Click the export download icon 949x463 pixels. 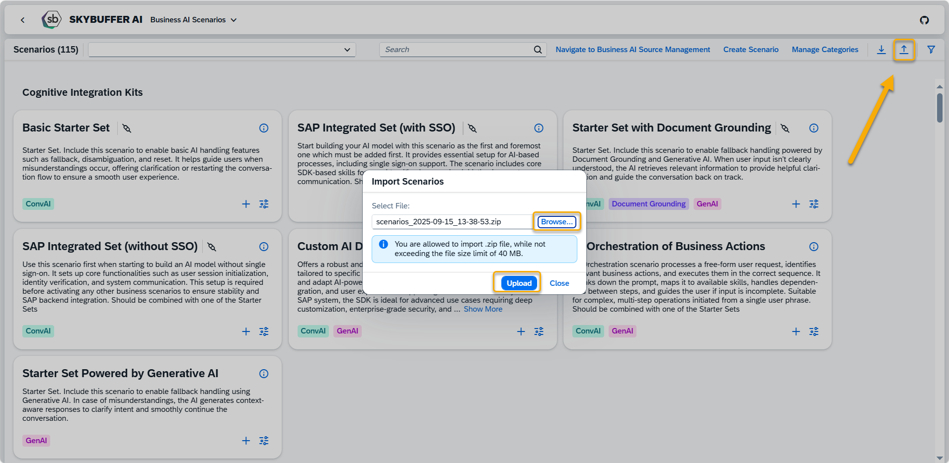(x=881, y=50)
